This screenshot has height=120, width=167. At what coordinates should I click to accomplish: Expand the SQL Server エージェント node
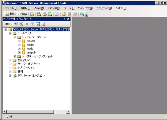(x=10, y=76)
